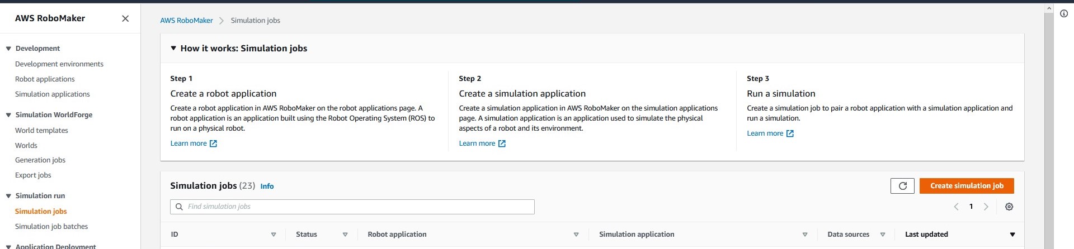Open the Info link beside Simulation jobs
Viewport: 1074px width, 249px height.
tap(267, 186)
